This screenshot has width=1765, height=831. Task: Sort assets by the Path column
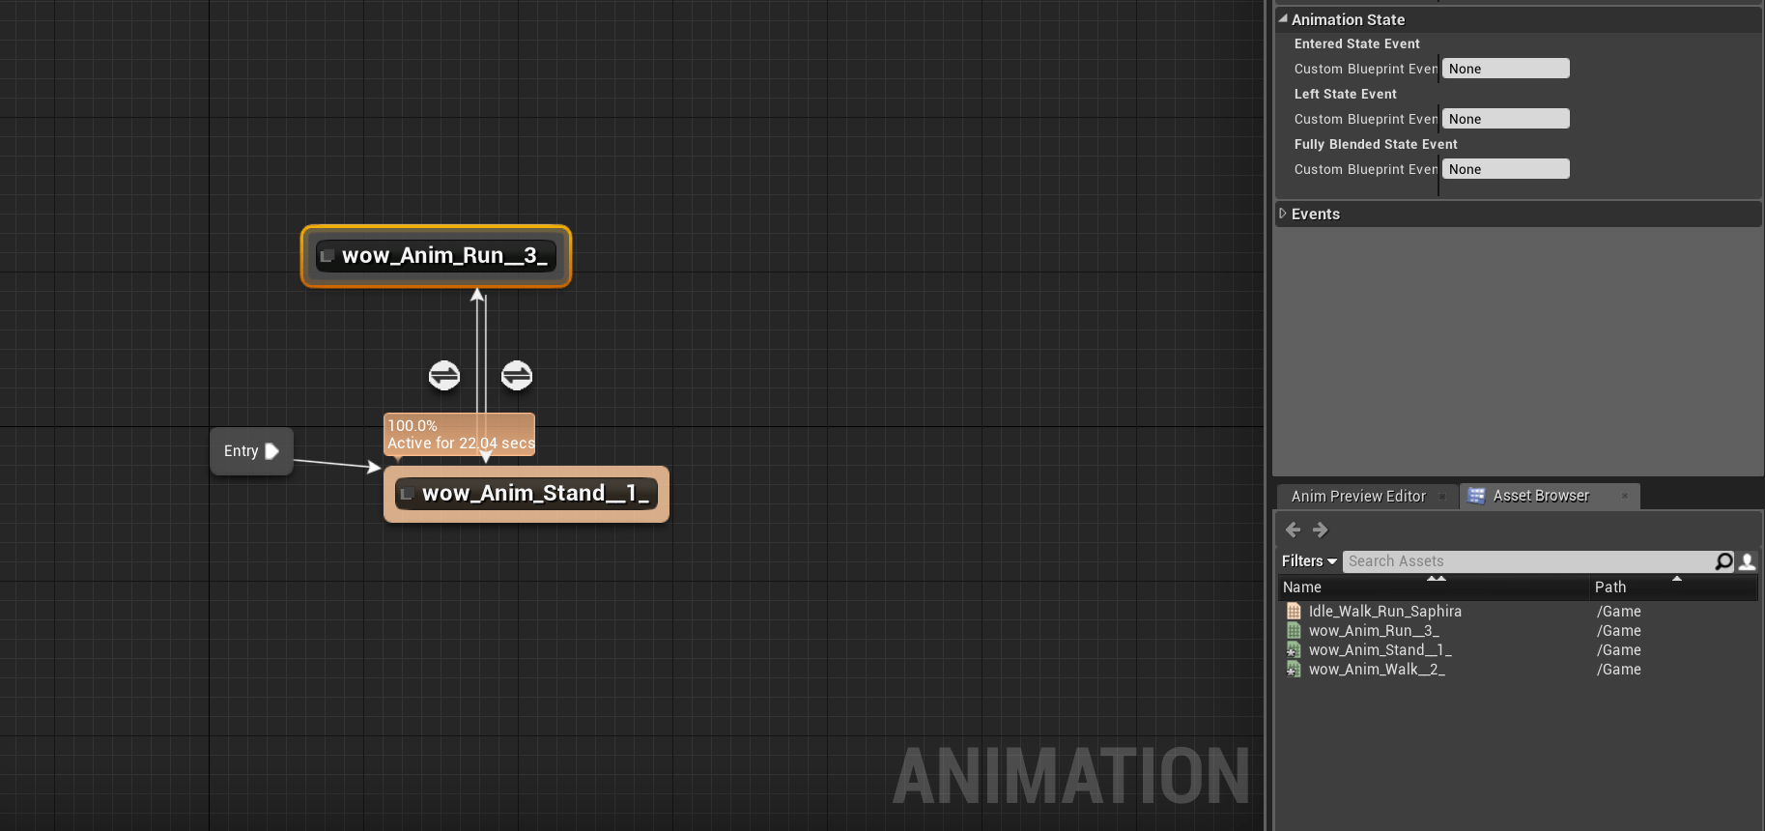pyautogui.click(x=1673, y=587)
